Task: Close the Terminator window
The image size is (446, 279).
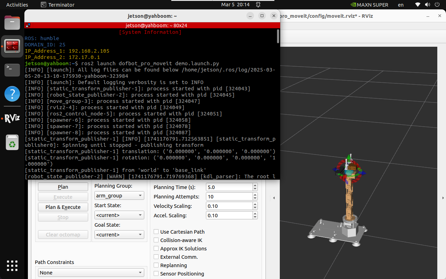Action: [x=274, y=16]
